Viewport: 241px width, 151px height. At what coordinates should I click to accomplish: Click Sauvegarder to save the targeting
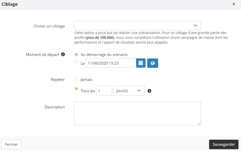[x=224, y=144]
